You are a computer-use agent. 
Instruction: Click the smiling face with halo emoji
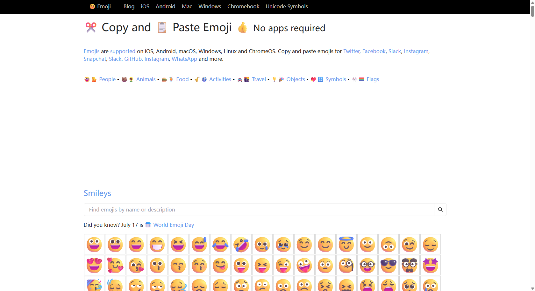point(346,244)
